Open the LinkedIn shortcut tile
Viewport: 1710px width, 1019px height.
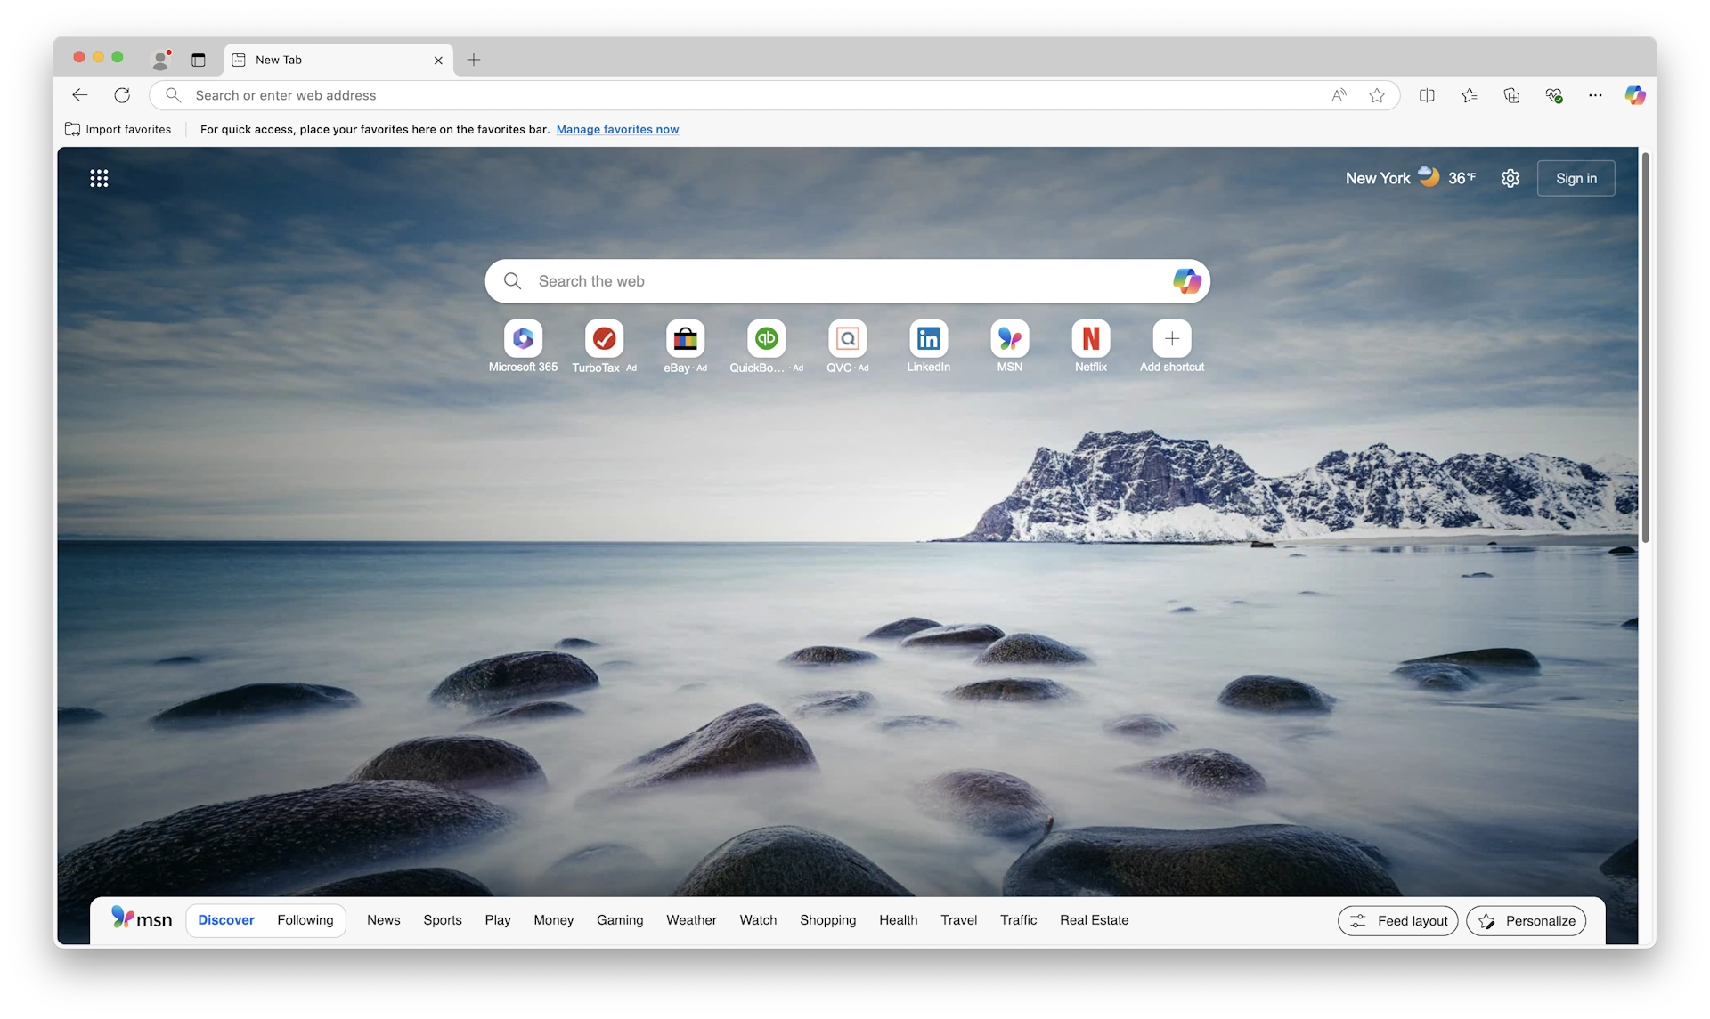click(928, 339)
